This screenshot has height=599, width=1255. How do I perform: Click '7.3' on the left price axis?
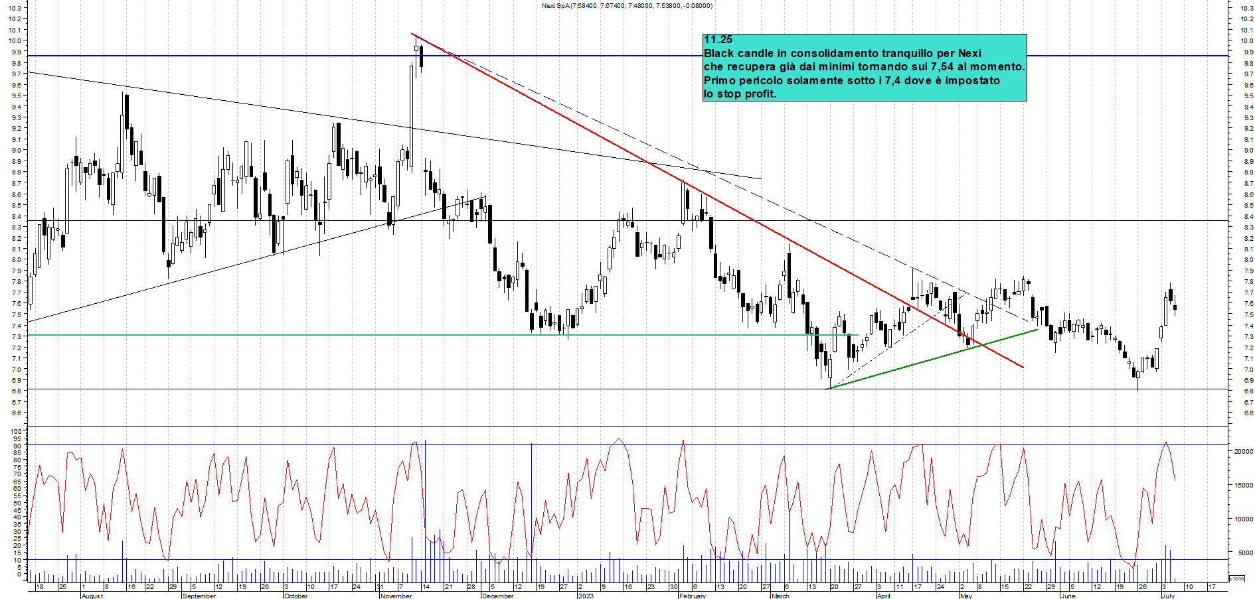point(16,337)
